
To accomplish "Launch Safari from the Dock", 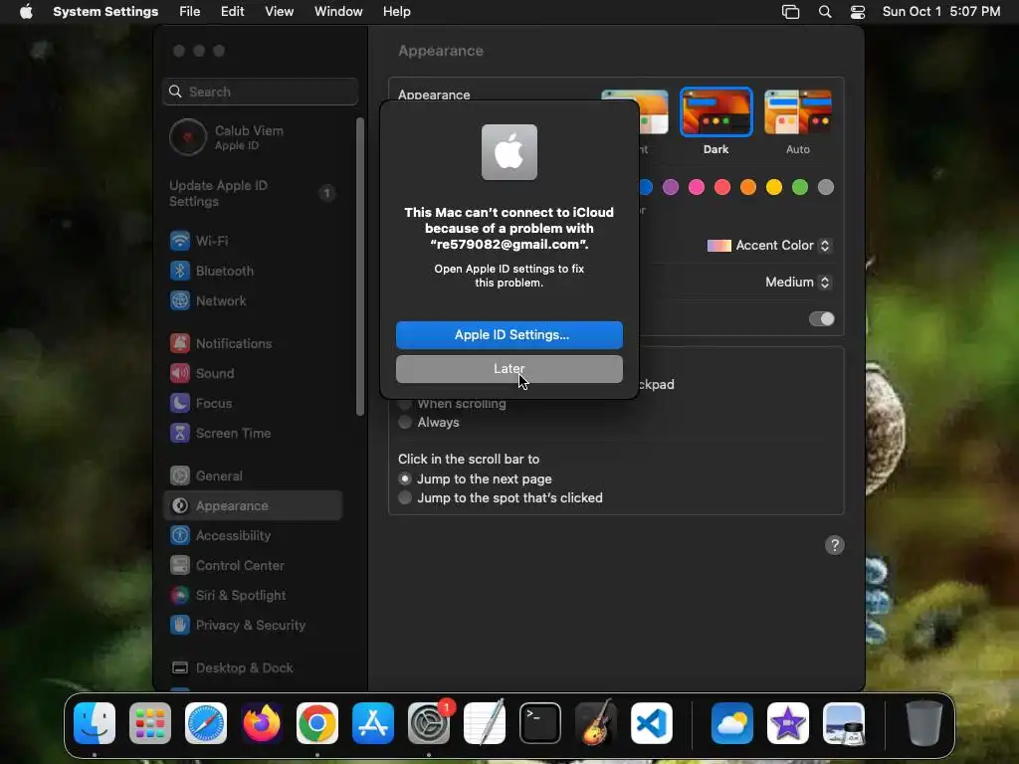I will coord(206,723).
